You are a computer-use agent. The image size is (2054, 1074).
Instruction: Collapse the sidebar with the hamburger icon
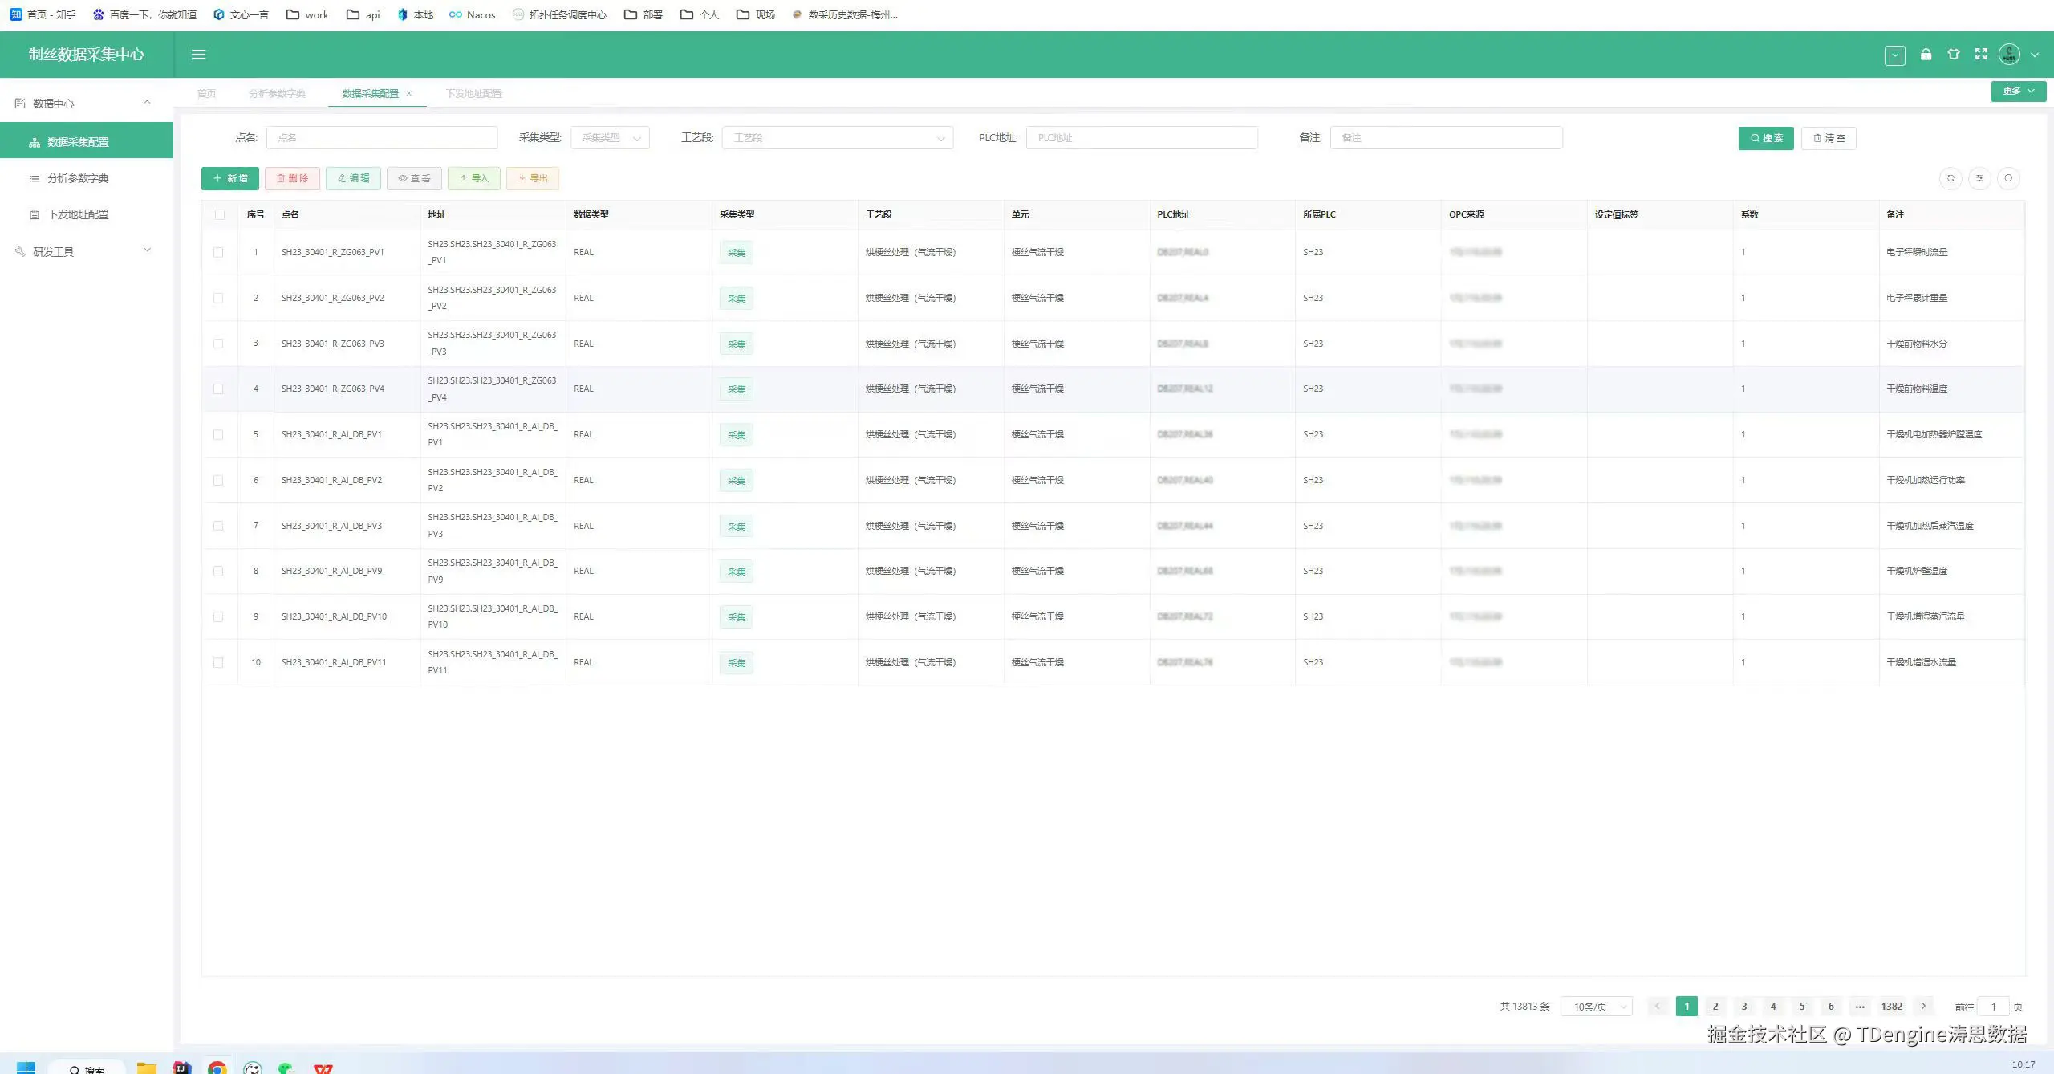198,55
